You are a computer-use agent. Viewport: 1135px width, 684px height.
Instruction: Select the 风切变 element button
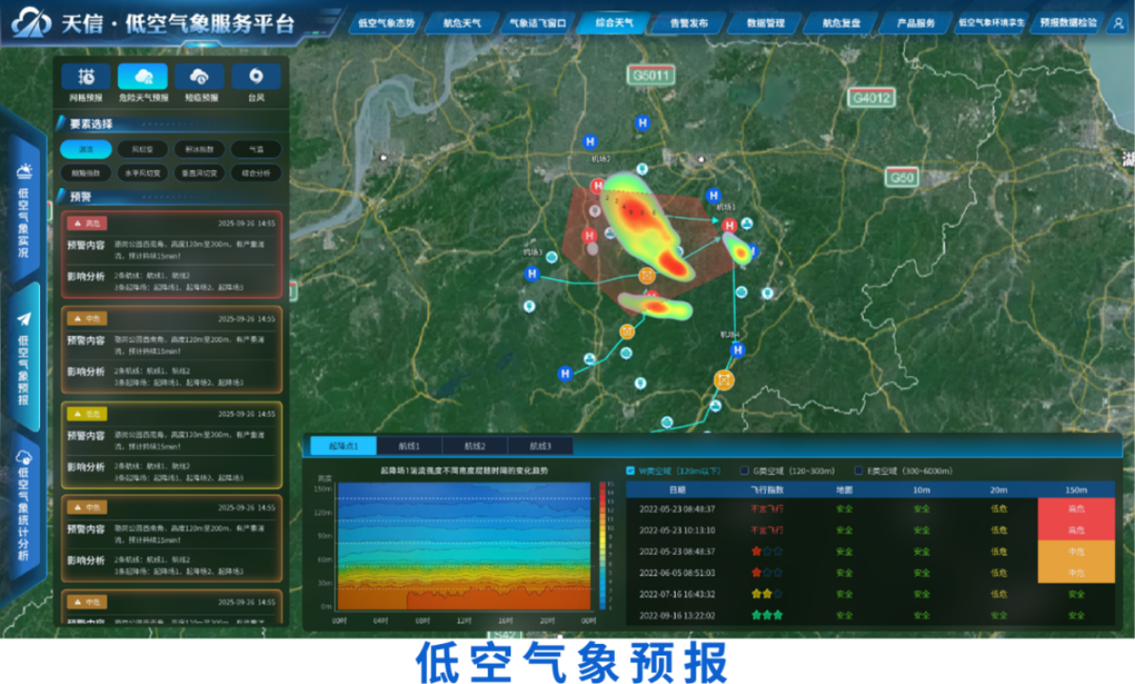coord(143,149)
